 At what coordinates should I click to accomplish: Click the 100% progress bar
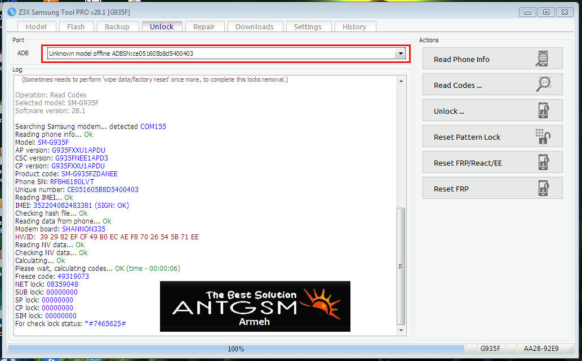coord(236,349)
